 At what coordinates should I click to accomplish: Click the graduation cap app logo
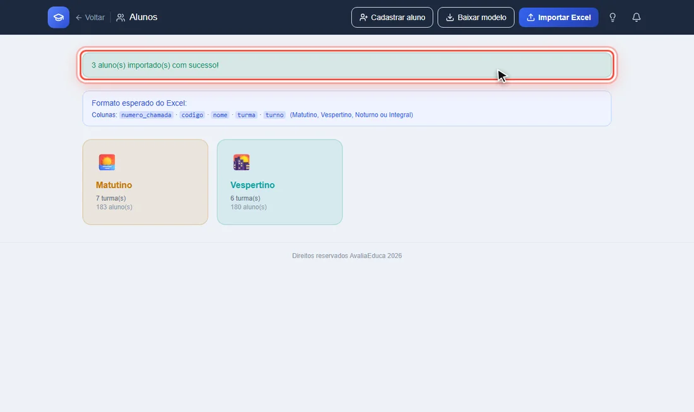[x=59, y=17]
